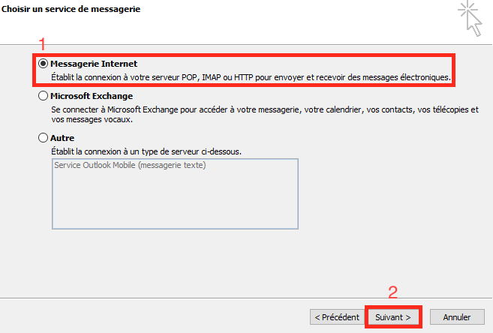The height and width of the screenshot is (333, 493).
Task: Cancel the wizard with Annuler
Action: click(461, 317)
